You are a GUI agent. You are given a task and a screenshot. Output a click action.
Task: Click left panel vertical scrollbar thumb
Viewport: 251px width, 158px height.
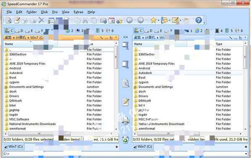coord(116,57)
